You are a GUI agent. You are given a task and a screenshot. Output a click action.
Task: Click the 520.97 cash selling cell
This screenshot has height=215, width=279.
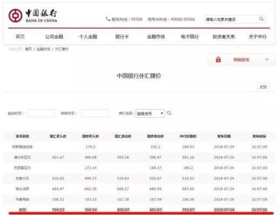pyautogui.click(x=155, y=178)
